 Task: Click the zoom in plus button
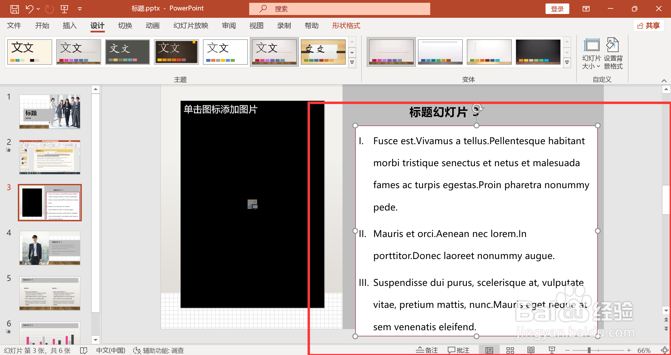coord(629,350)
